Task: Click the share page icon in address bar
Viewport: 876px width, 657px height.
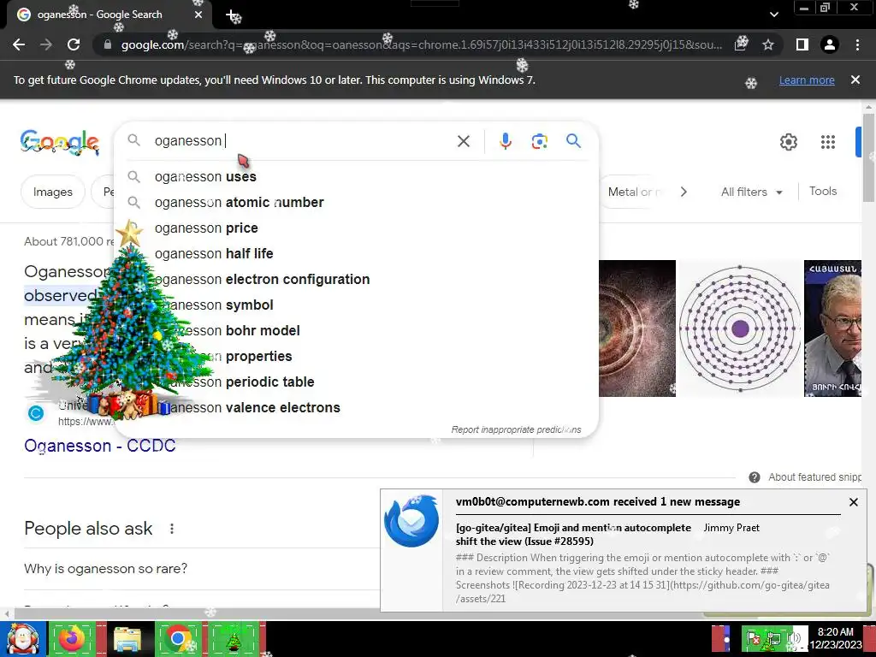Action: tap(742, 44)
